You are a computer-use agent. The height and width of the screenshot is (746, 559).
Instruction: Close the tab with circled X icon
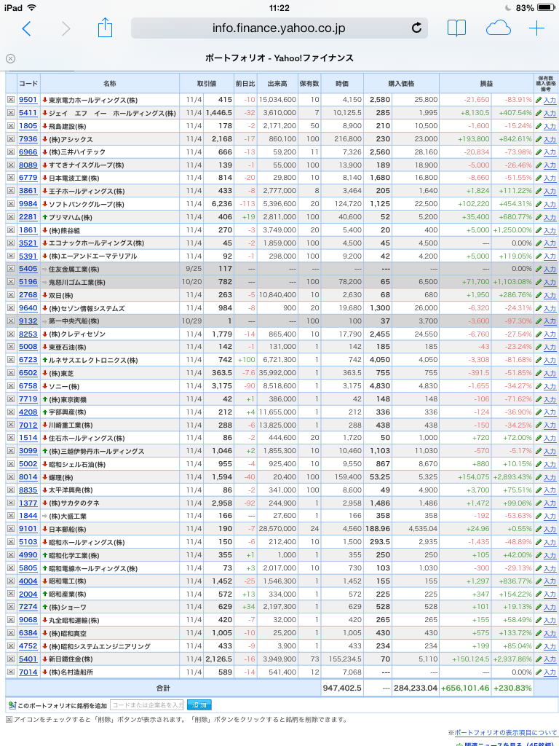click(10, 58)
